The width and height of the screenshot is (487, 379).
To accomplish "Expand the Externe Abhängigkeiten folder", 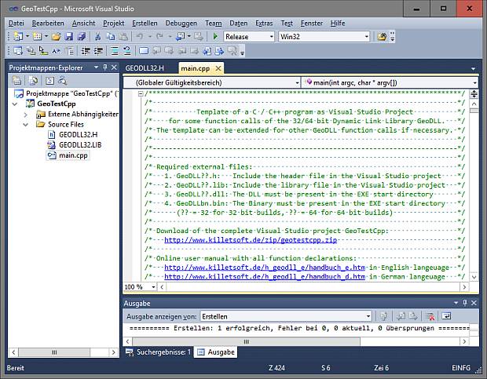I will click(25, 115).
